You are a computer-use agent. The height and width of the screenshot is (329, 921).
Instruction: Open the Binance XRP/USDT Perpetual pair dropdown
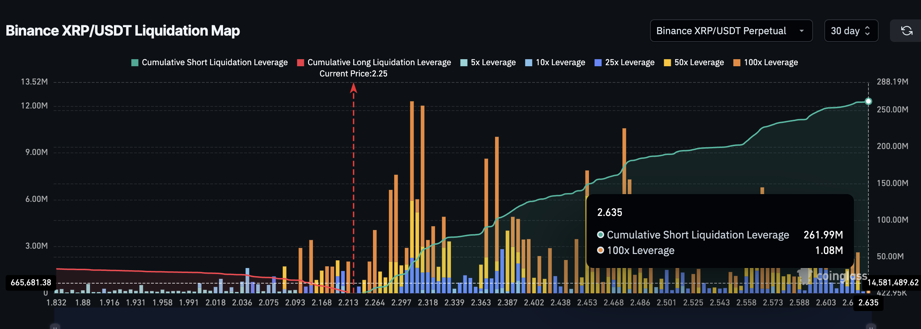pos(731,31)
